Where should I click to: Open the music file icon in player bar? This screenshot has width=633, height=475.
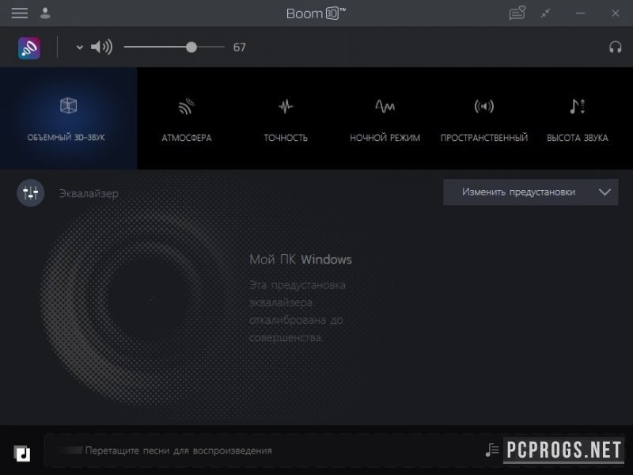click(x=22, y=453)
